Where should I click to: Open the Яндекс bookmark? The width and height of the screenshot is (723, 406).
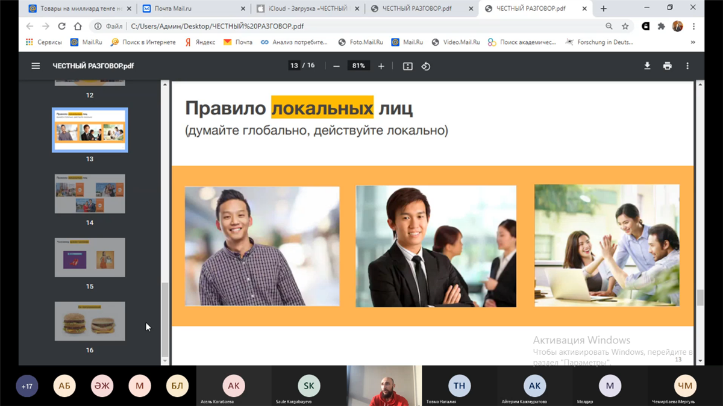point(201,42)
